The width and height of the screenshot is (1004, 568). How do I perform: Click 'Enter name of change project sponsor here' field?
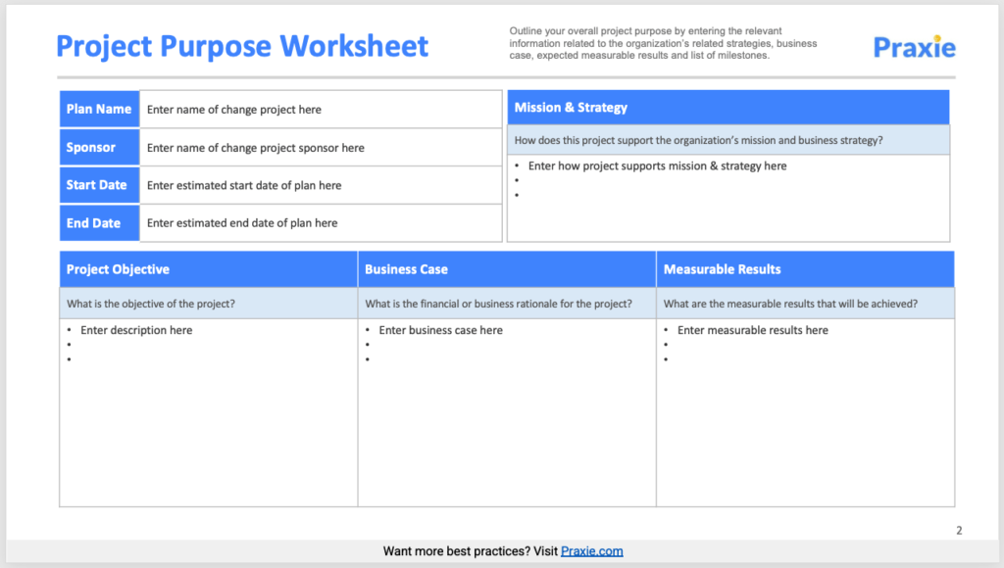(321, 147)
